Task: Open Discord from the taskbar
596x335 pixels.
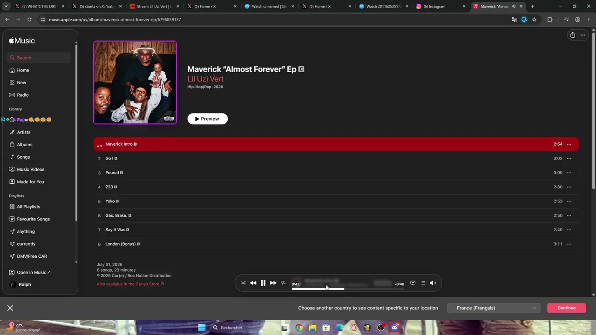Action: (395, 328)
